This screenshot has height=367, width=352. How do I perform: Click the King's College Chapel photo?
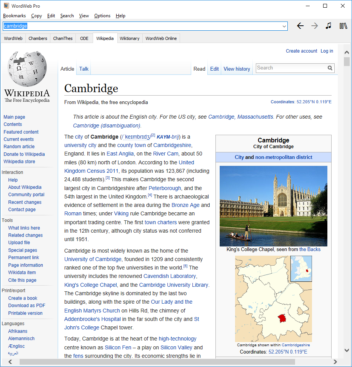click(274, 206)
